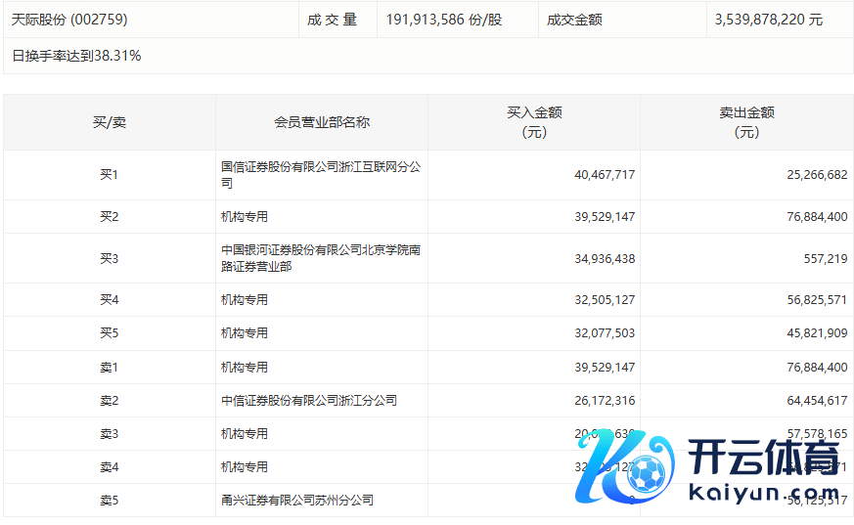The height and width of the screenshot is (525, 854).
Task: Select the 买1 row label
Action: click(109, 175)
